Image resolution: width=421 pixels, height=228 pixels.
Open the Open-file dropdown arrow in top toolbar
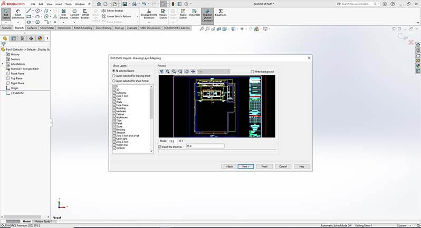(119, 4)
